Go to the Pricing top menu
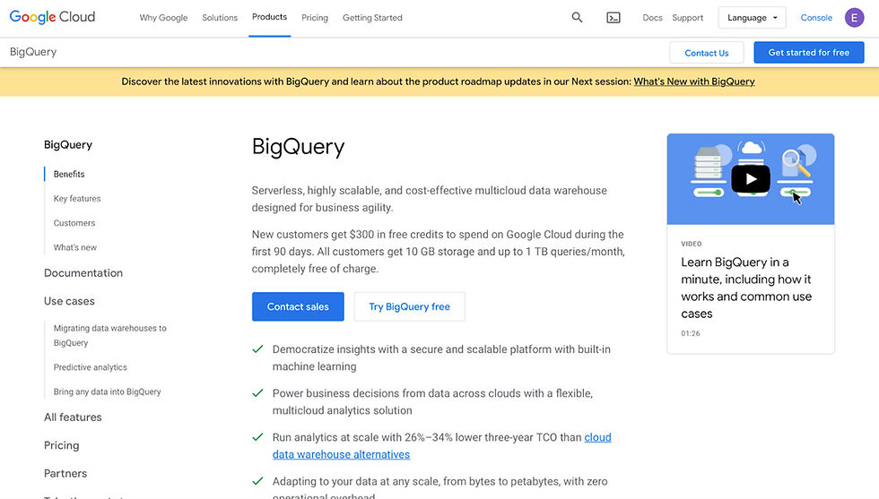 click(315, 17)
